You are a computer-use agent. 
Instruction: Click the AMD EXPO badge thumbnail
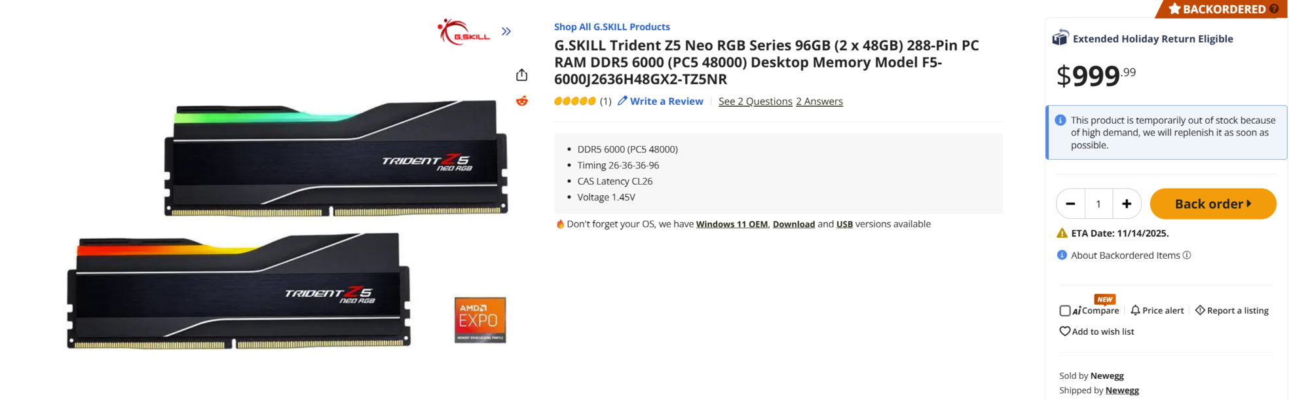[x=480, y=320]
